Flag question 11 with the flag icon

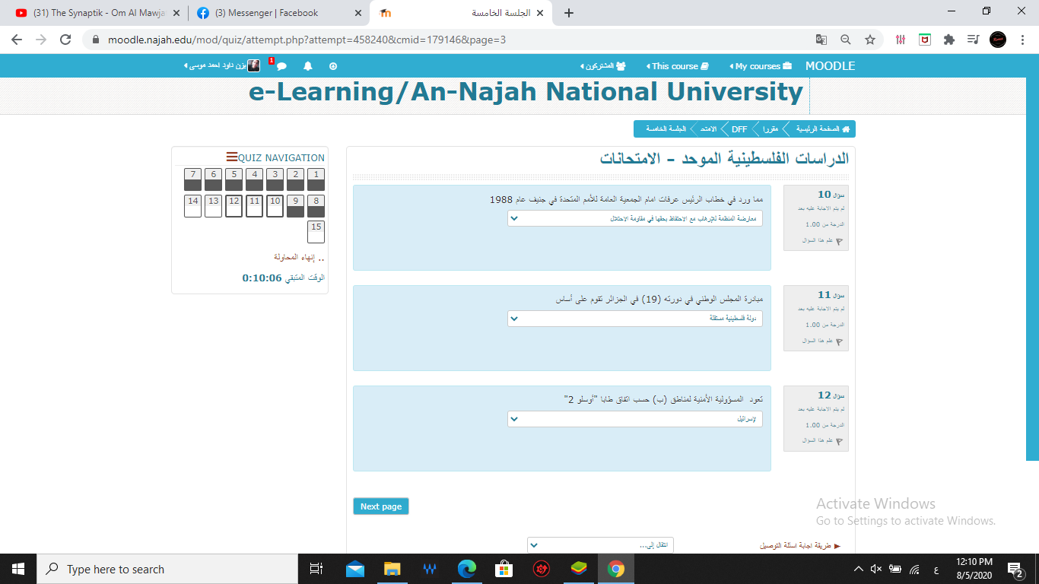pyautogui.click(x=839, y=341)
